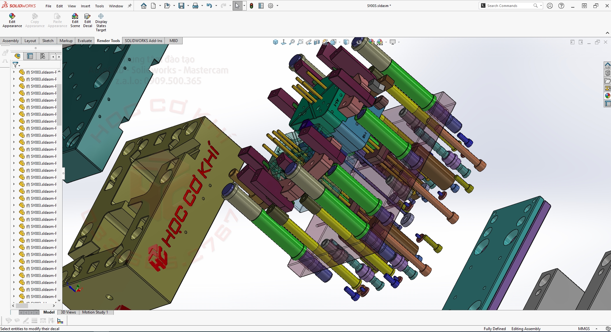Screen dimensions: 611x332
Task: Open Appearances, Scenes and Decals task pane tab
Action: coord(607,96)
